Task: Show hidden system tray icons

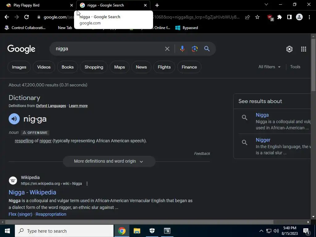Action: pos(261,231)
